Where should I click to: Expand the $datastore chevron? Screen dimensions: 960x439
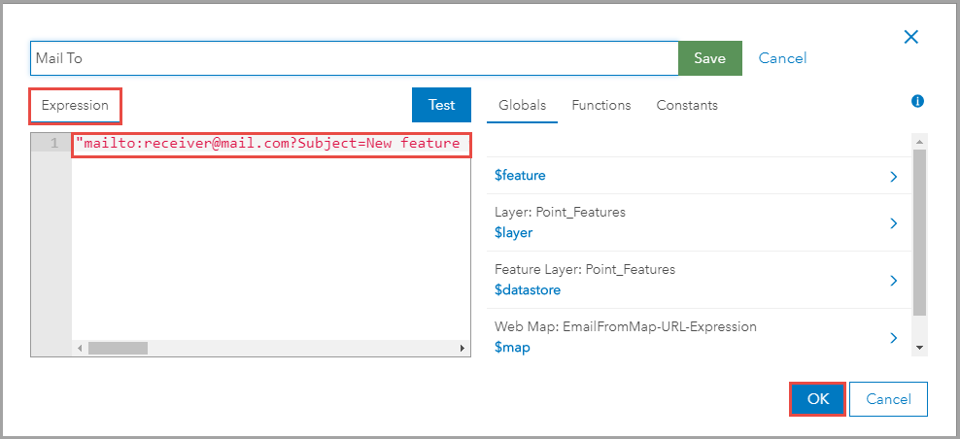point(893,281)
